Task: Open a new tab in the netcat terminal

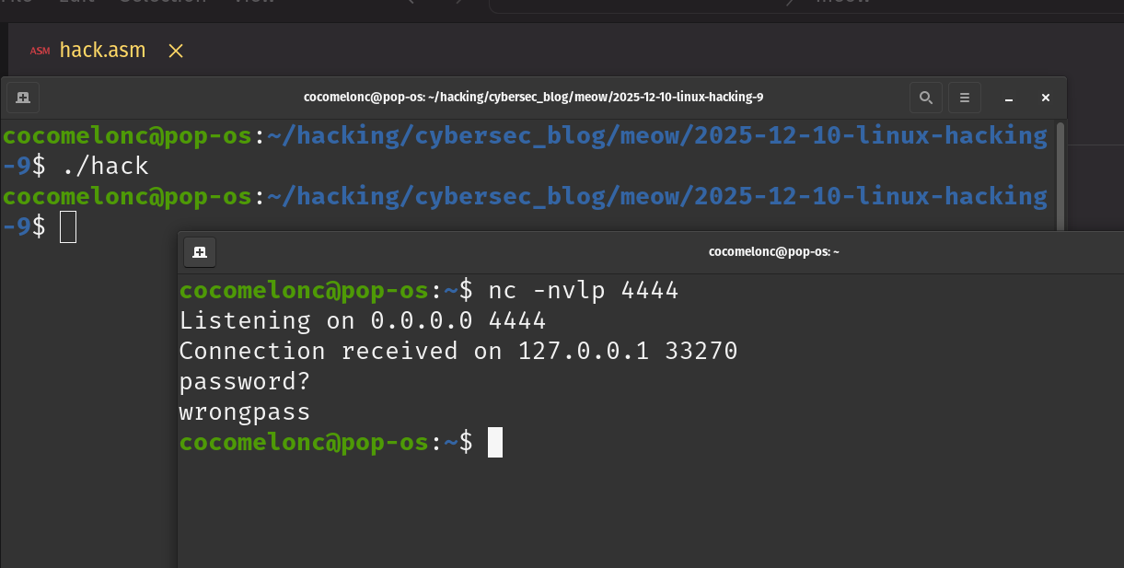Action: pos(200,251)
